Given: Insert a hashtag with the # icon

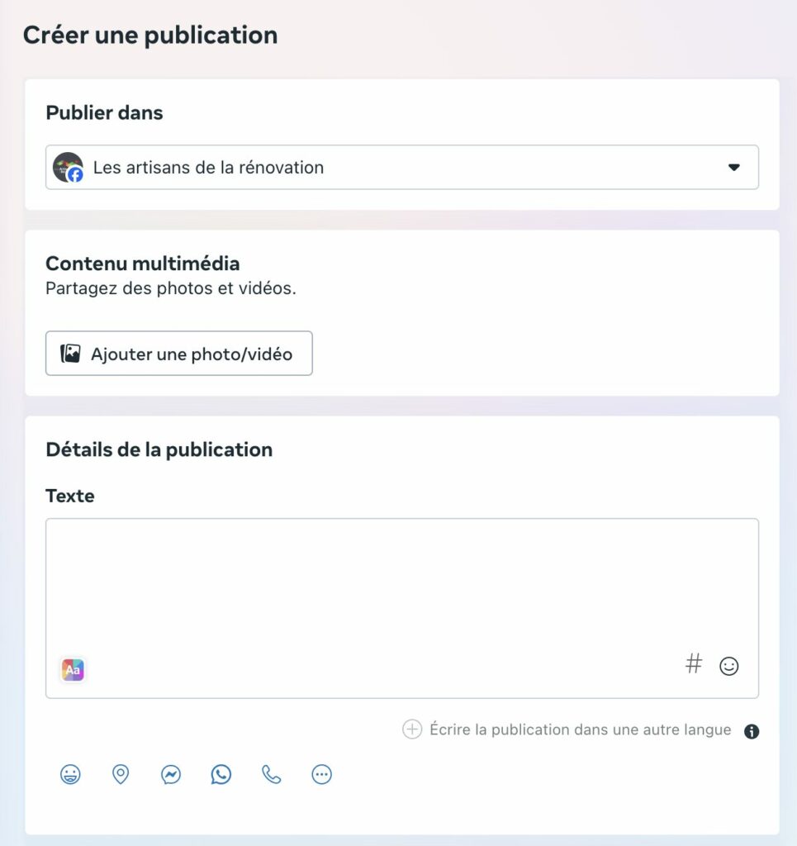Looking at the screenshot, I should coord(694,663).
